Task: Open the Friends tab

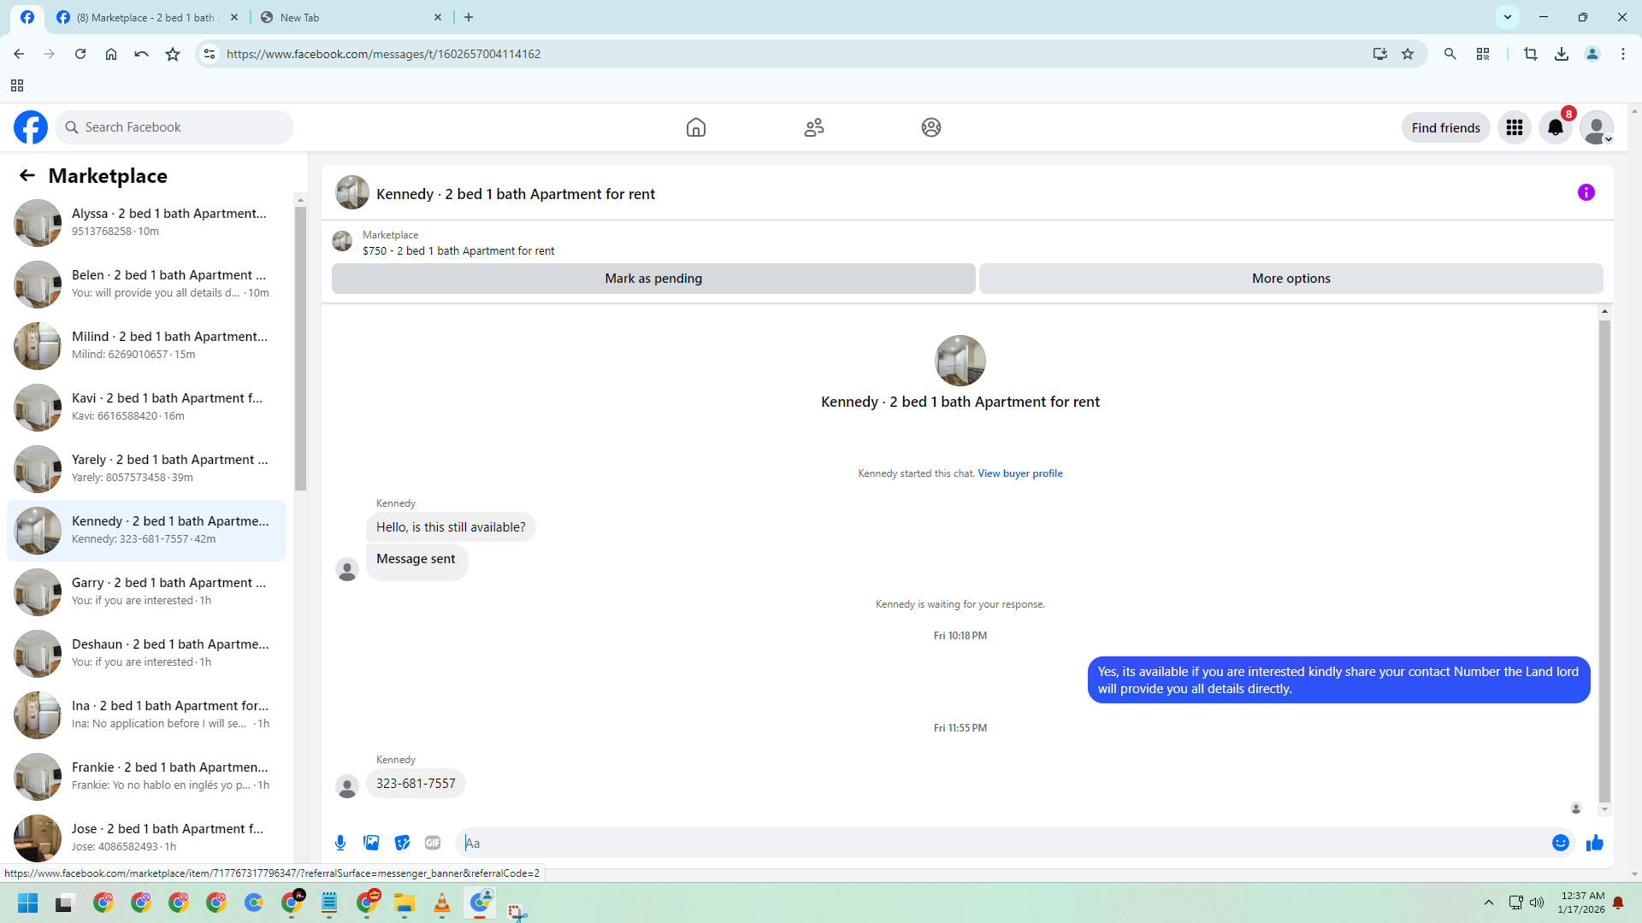Action: [813, 127]
